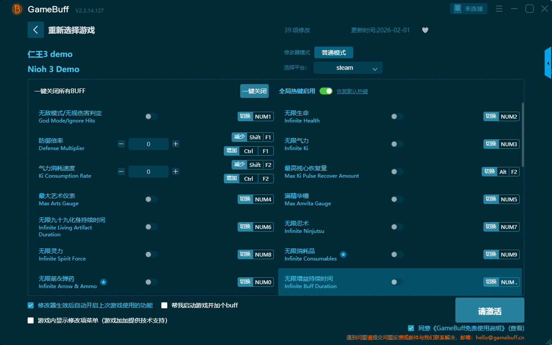Click restore default hotkeys link
This screenshot has width=552, height=345.
(x=352, y=91)
